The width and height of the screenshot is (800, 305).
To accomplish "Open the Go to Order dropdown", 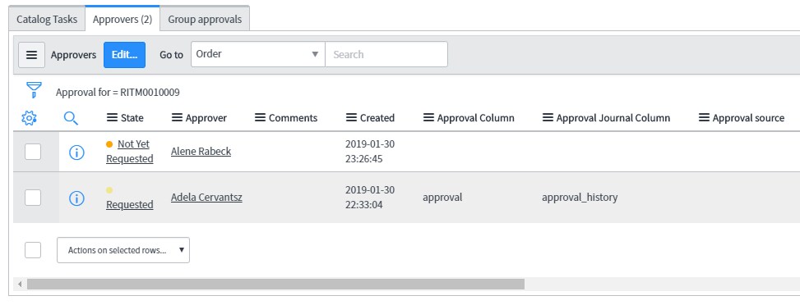I will 258,54.
